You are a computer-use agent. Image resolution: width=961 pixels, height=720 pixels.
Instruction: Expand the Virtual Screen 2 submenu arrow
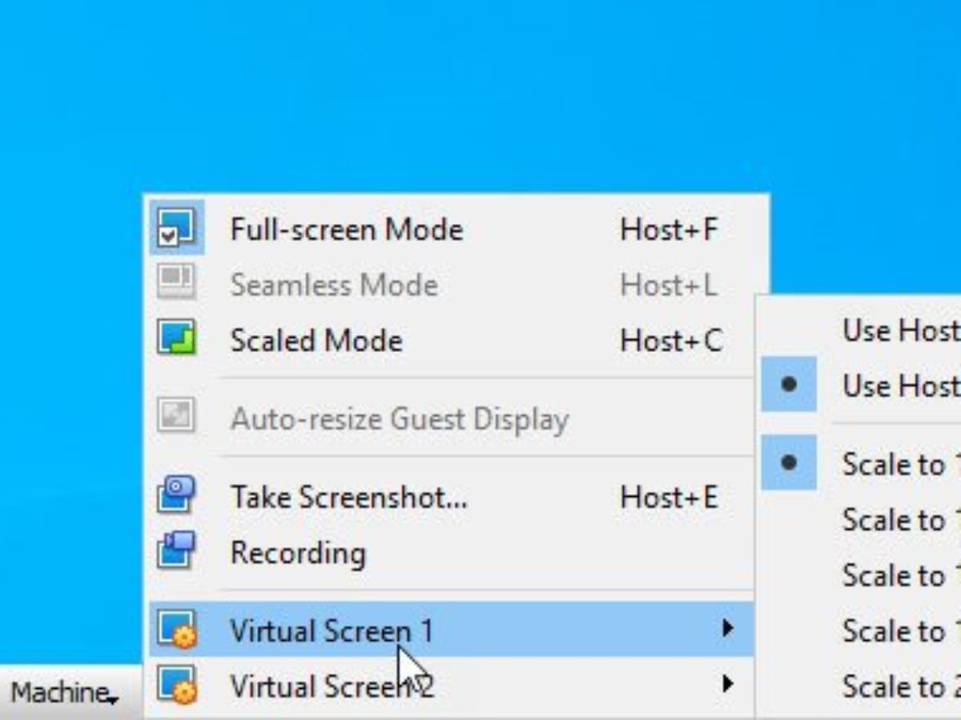coord(727,684)
